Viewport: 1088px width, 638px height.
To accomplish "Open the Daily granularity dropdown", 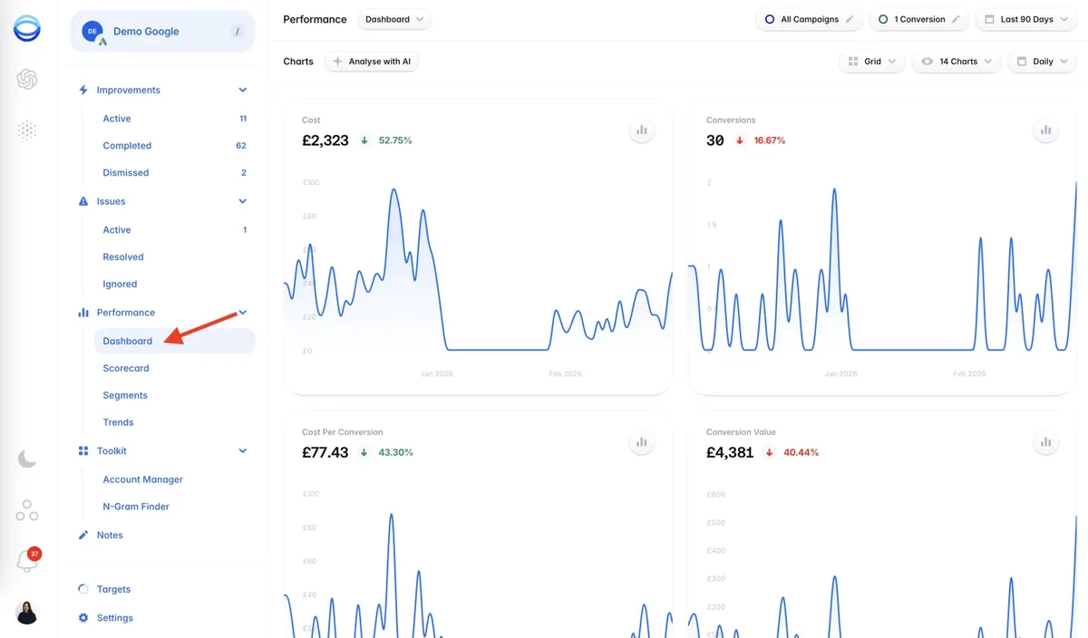I will (x=1042, y=62).
